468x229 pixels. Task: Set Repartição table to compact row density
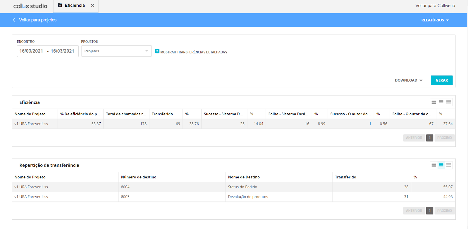[449, 165]
